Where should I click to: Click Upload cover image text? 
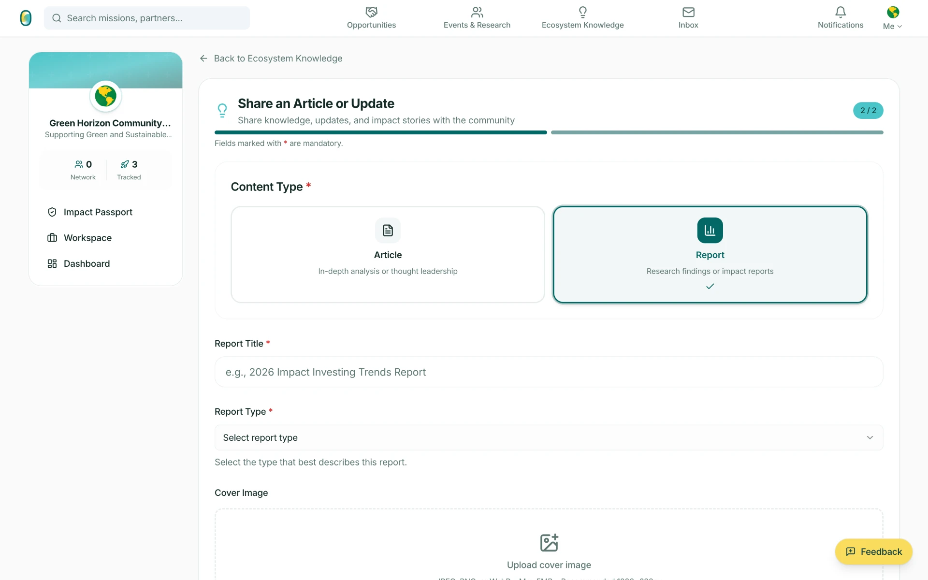[x=549, y=565]
